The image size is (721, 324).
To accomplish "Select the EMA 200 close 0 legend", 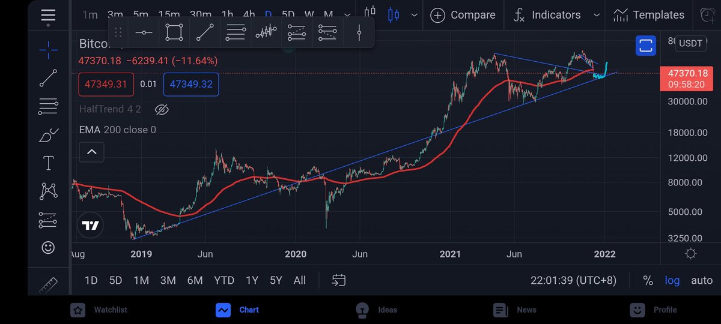I will [118, 130].
